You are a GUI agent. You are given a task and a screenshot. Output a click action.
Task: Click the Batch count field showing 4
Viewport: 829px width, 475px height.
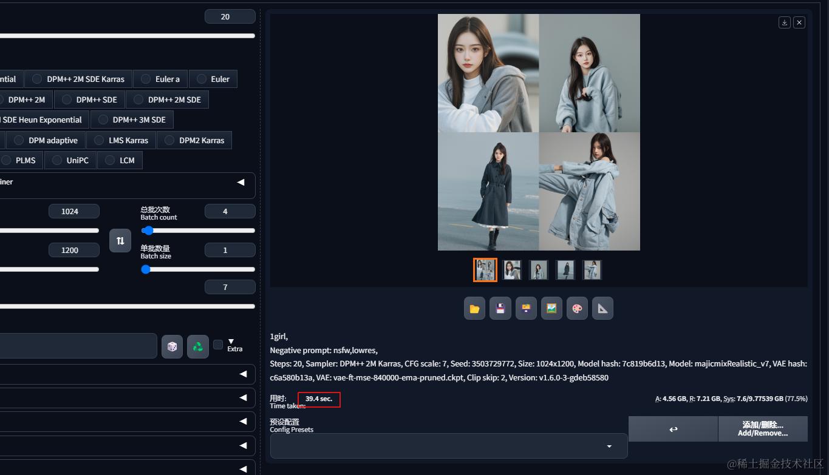(230, 211)
